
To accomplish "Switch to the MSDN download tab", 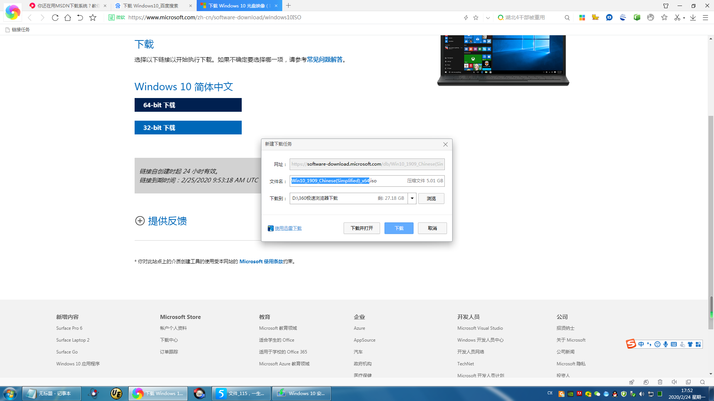I will pyautogui.click(x=68, y=6).
